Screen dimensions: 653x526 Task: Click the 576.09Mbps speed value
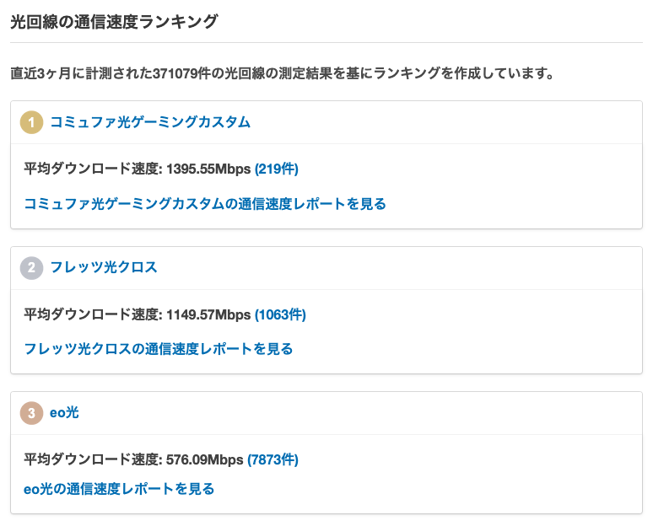pos(204,460)
